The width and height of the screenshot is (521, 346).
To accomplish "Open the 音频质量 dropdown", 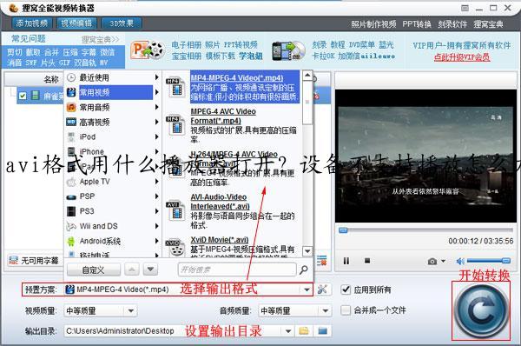I will tap(294, 311).
